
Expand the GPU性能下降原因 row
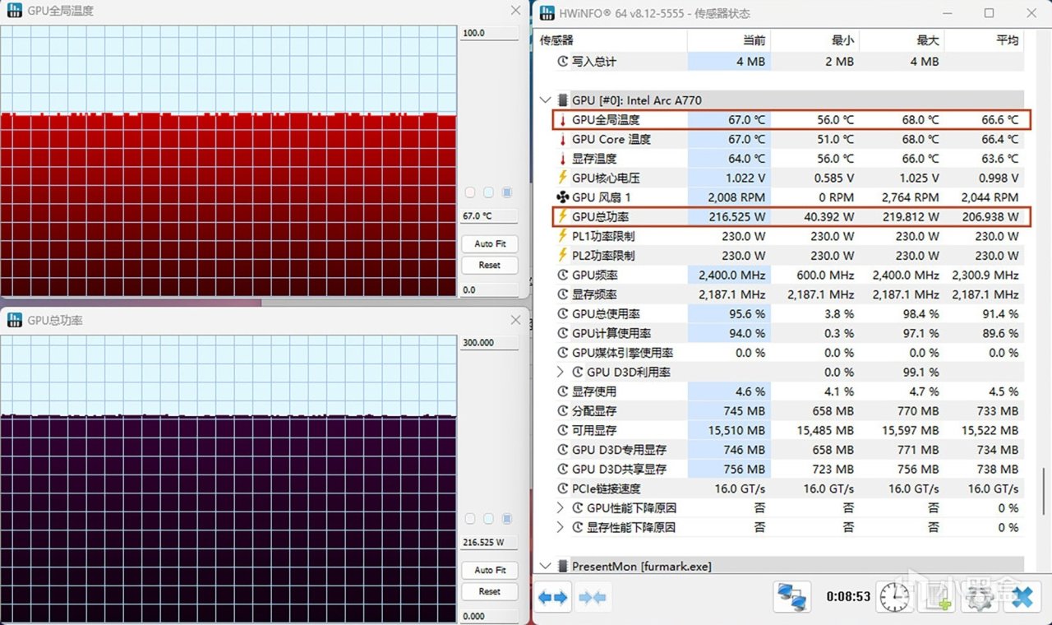[561, 508]
